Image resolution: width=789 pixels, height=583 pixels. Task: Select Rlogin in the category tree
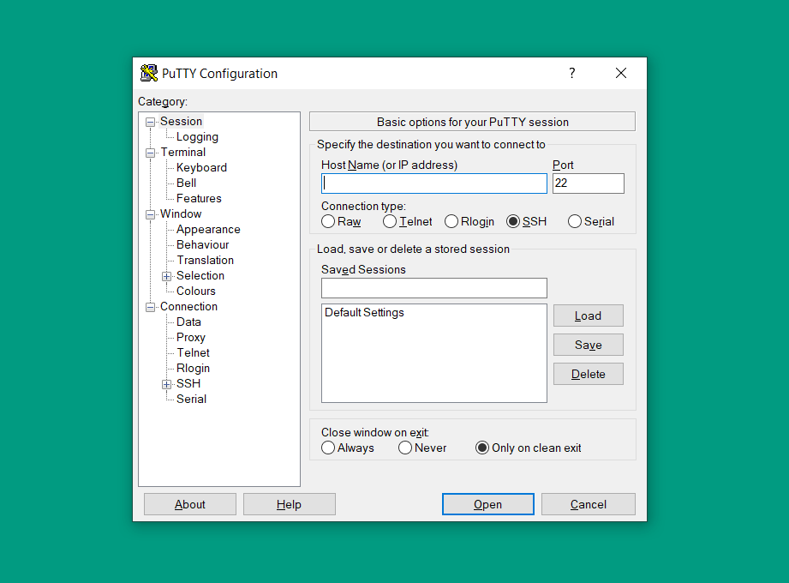coord(194,369)
